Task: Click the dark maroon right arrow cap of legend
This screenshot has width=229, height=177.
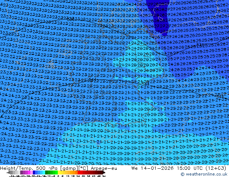Action: (104, 173)
